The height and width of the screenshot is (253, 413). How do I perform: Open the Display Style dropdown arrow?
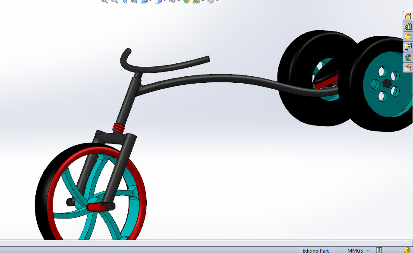[x=164, y=1]
